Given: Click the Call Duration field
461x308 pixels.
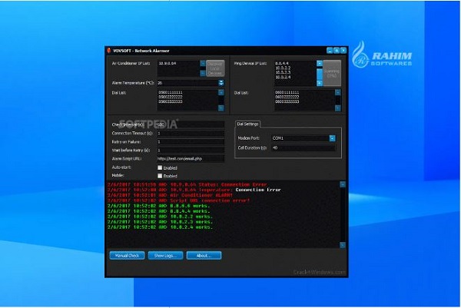Looking at the screenshot, I should (303, 147).
